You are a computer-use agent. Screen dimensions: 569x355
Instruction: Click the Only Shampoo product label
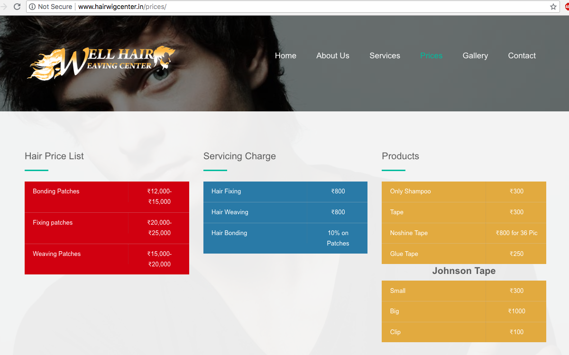[x=411, y=191]
